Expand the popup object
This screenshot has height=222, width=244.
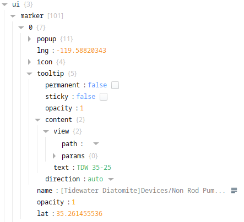click(29, 39)
